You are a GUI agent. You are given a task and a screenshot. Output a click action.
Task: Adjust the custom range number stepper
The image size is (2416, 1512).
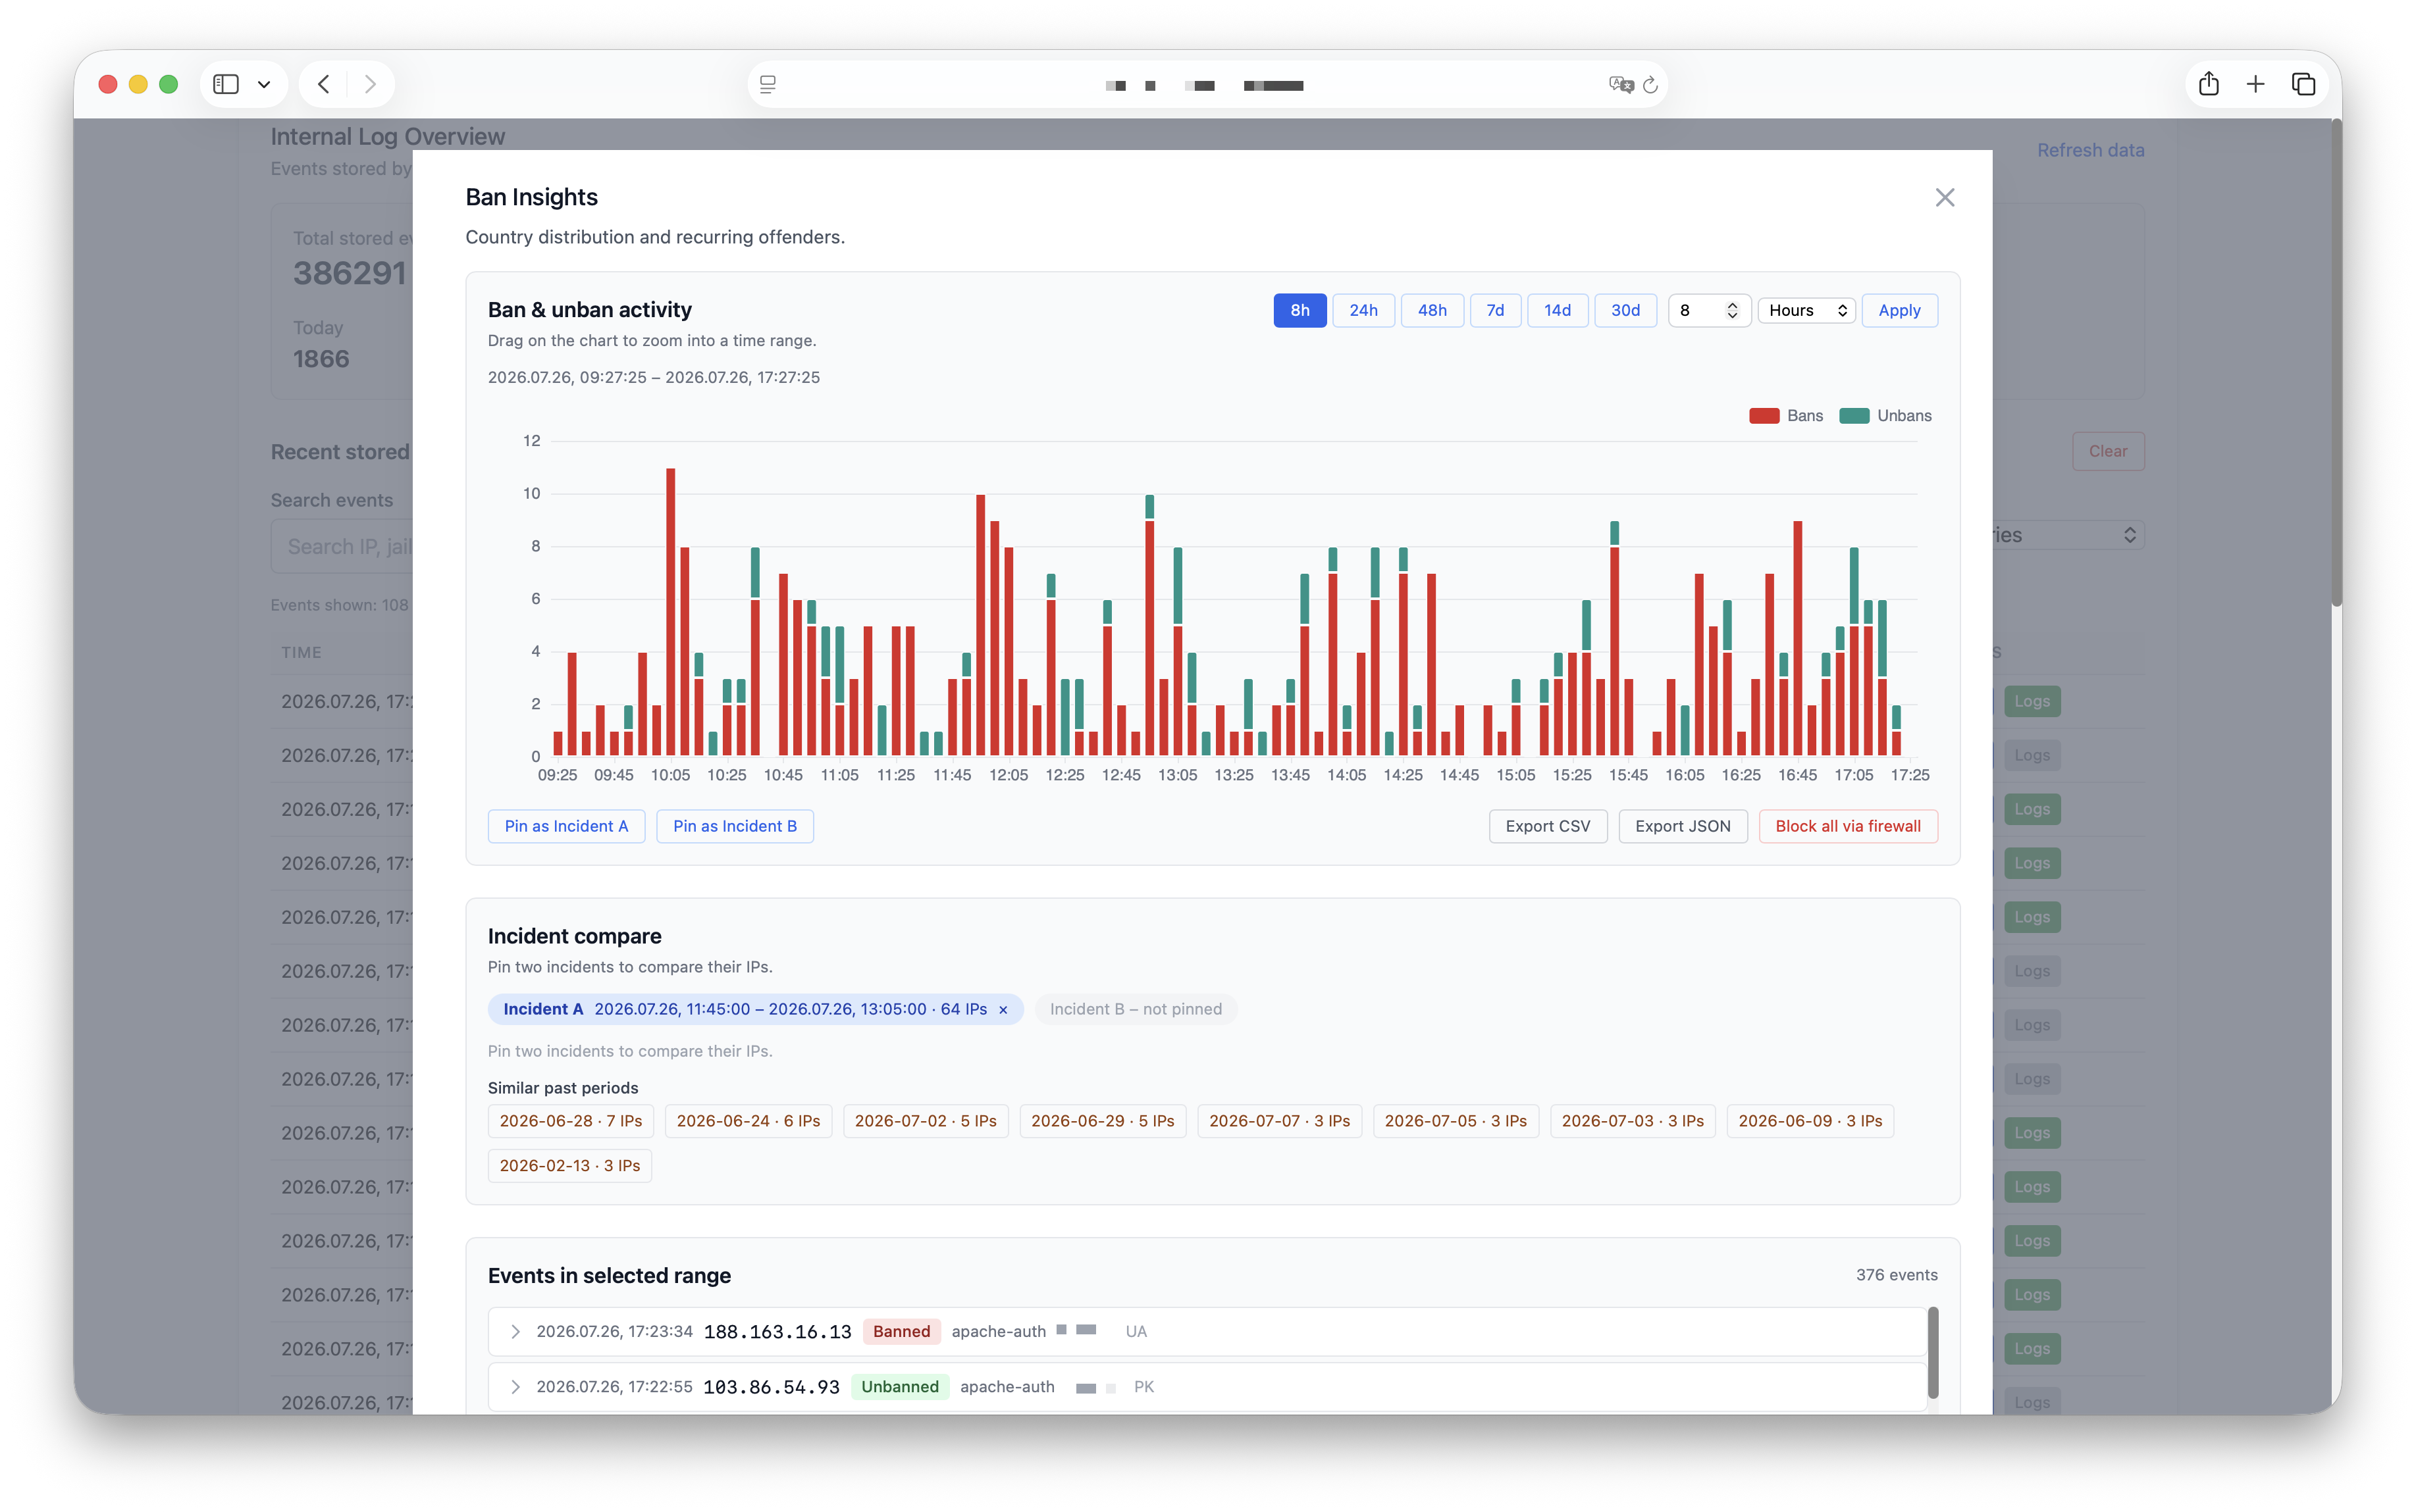(1732, 310)
